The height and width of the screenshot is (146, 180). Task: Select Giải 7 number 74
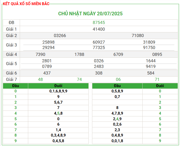79,79
